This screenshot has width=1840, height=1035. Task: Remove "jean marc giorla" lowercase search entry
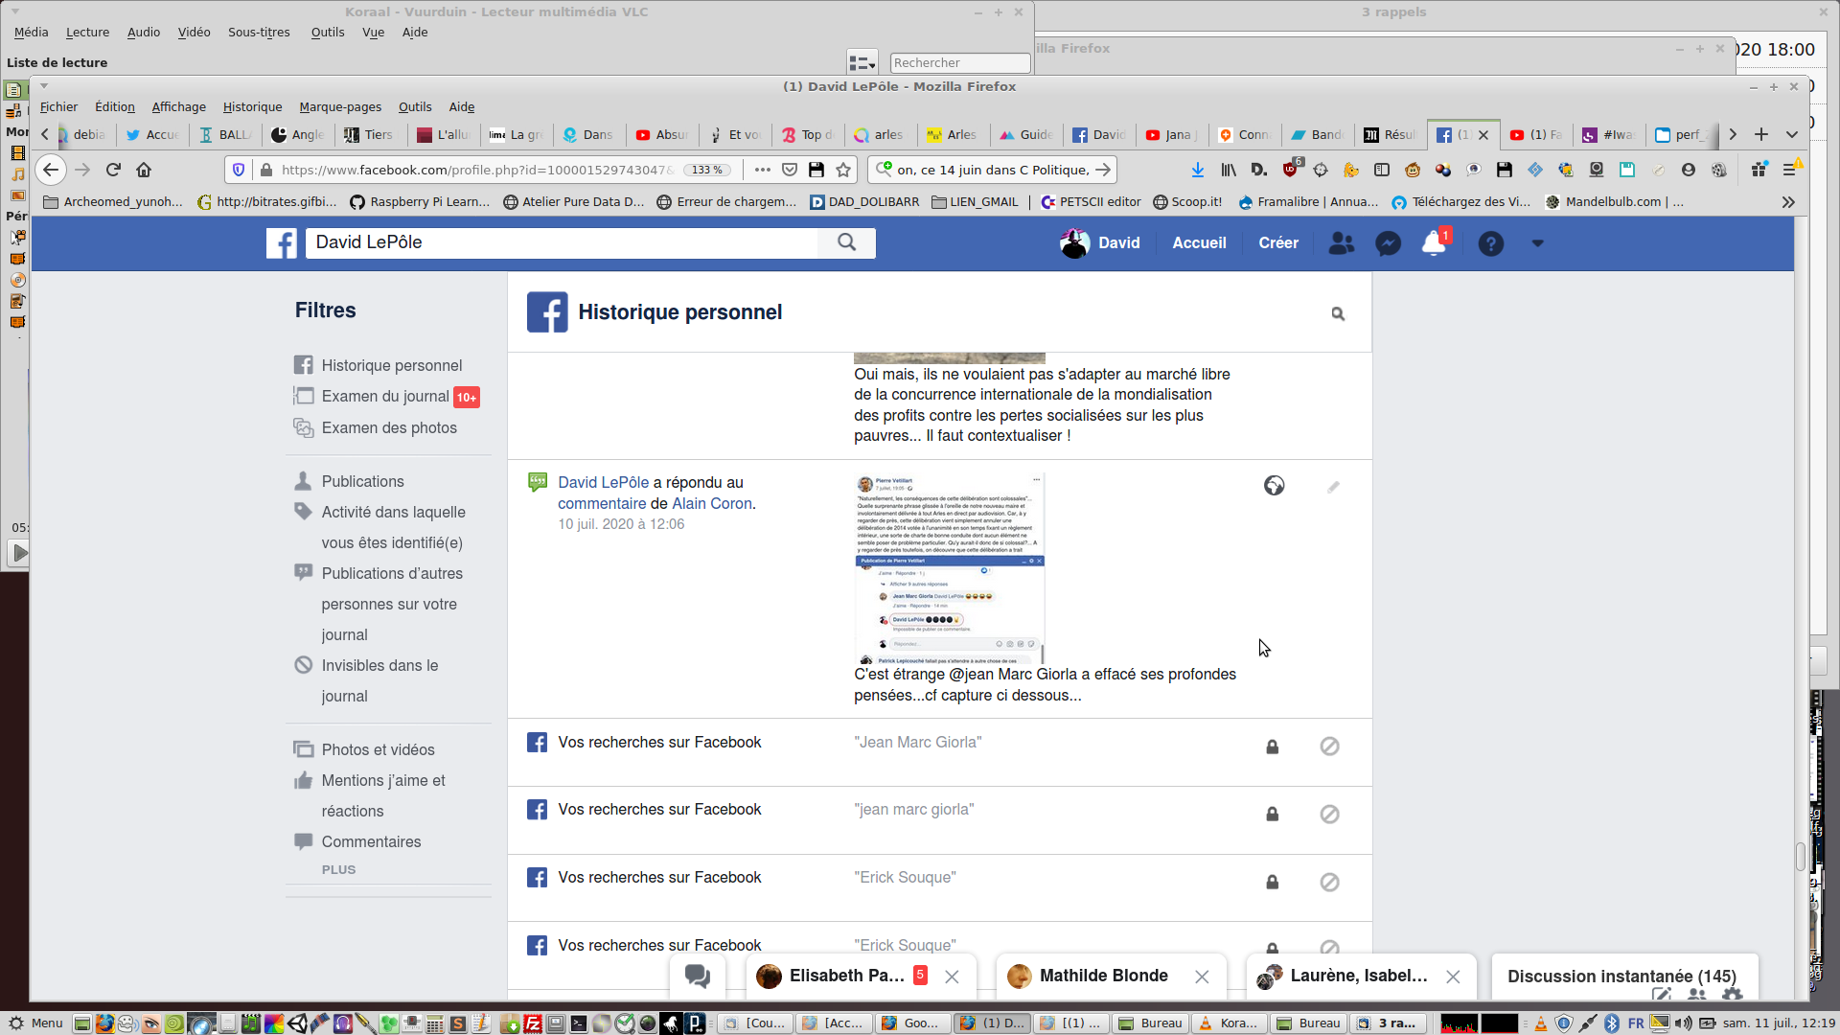point(1329,815)
